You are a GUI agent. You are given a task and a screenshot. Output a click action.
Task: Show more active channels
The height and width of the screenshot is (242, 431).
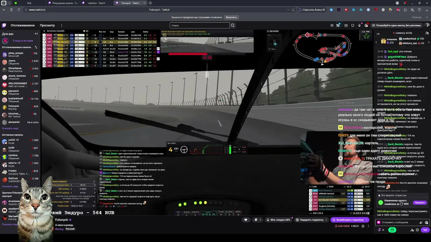(10, 186)
